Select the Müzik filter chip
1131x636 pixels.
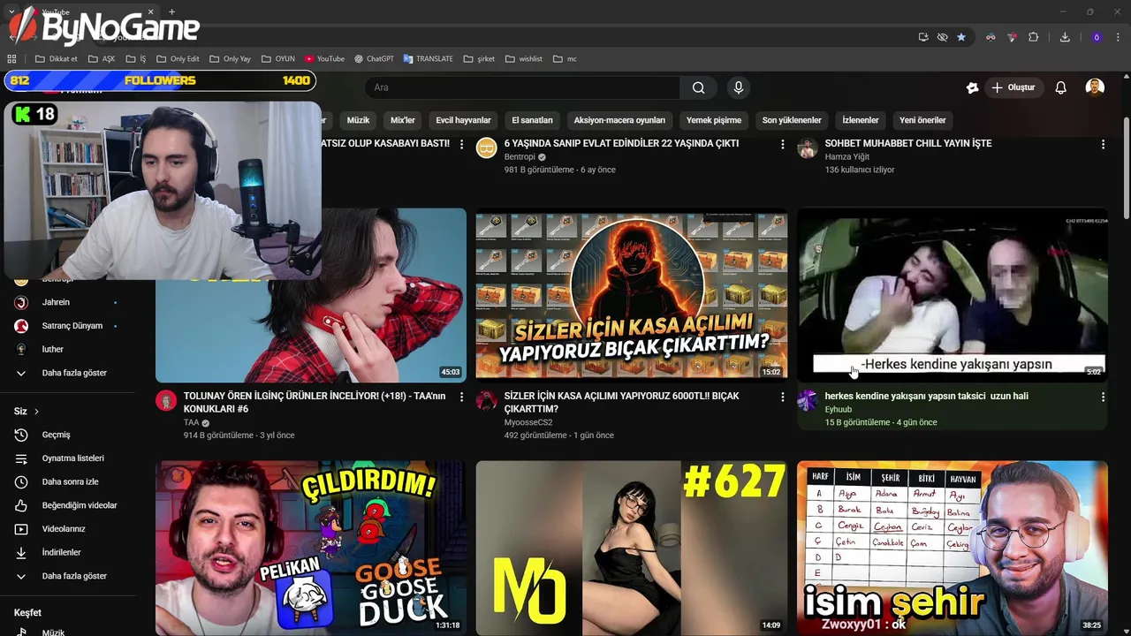click(x=358, y=120)
